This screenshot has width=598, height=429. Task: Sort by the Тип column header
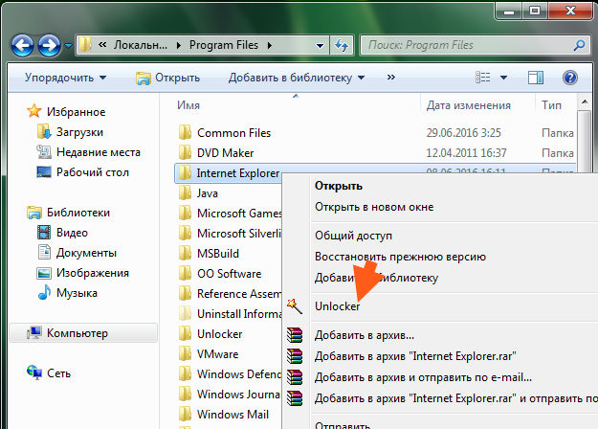tap(551, 105)
